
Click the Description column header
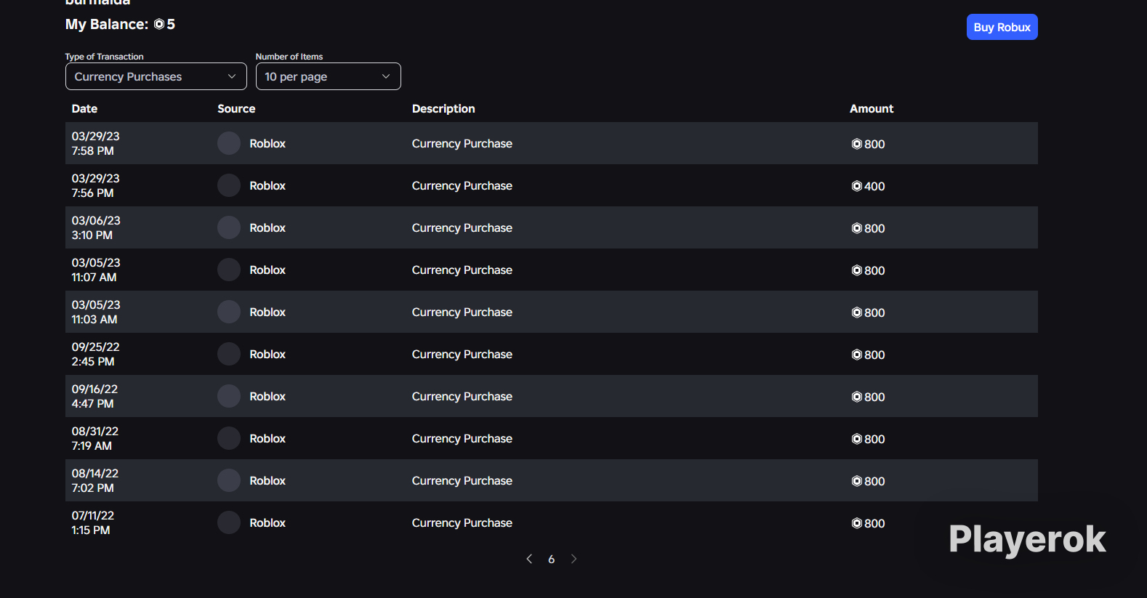(x=443, y=108)
